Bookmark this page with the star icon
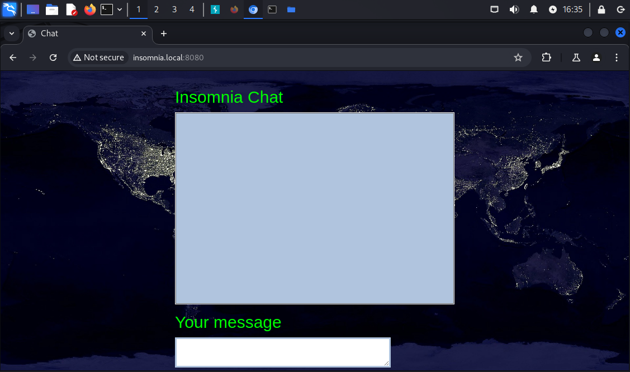The image size is (630, 372). (518, 58)
